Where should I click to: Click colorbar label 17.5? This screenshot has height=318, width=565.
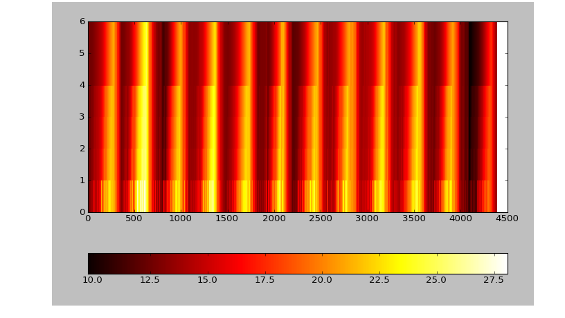pyautogui.click(x=264, y=280)
